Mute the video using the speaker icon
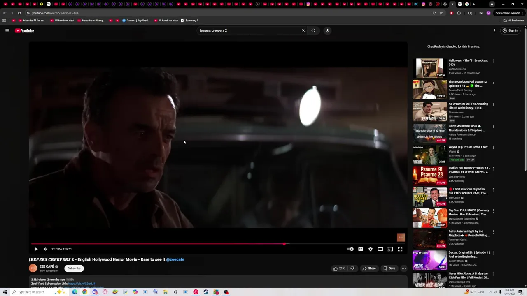This screenshot has height=296, width=527. 45,249
